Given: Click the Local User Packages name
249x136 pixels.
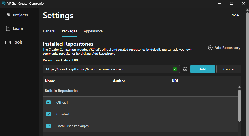Looking at the screenshot, I should (72, 126).
